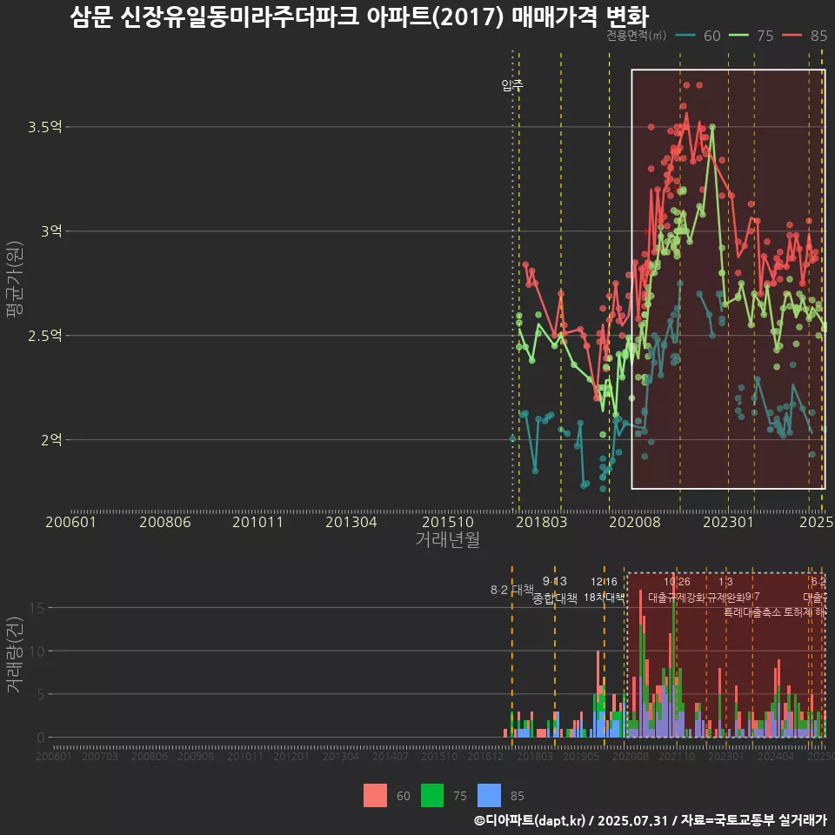Screen dimensions: 835x835
Task: Select the green 75 line sample in top legend
Action: pos(738,35)
